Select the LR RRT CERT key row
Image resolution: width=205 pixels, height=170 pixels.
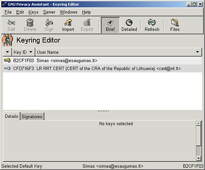102,68
